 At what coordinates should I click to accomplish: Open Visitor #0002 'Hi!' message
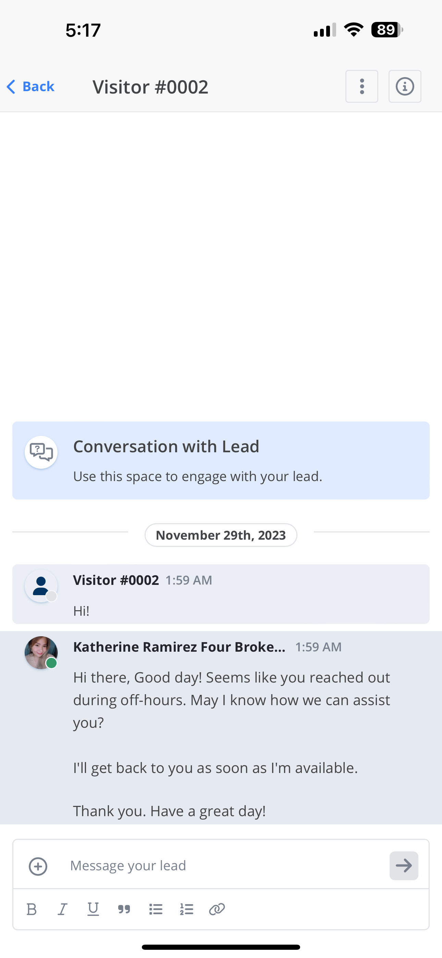click(x=221, y=594)
